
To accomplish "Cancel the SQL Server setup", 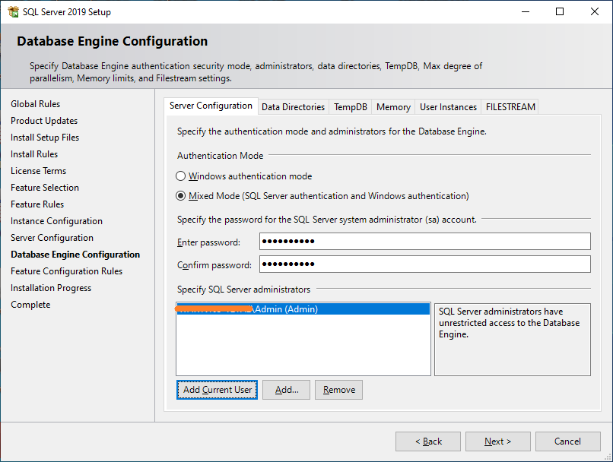I will tap(567, 441).
